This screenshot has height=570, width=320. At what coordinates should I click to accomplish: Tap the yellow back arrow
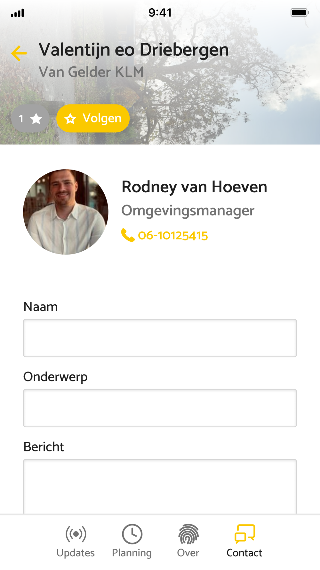click(x=19, y=53)
